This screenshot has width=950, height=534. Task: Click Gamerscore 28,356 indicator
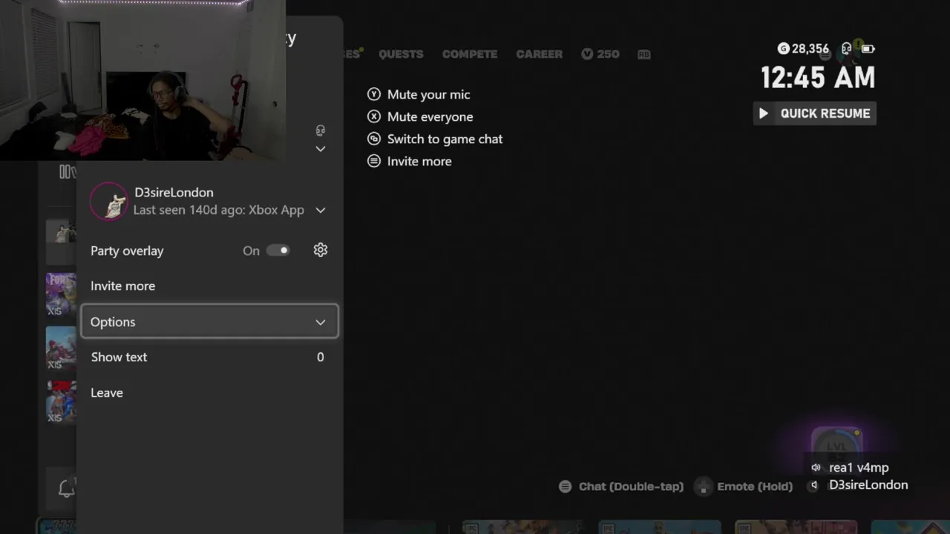803,49
